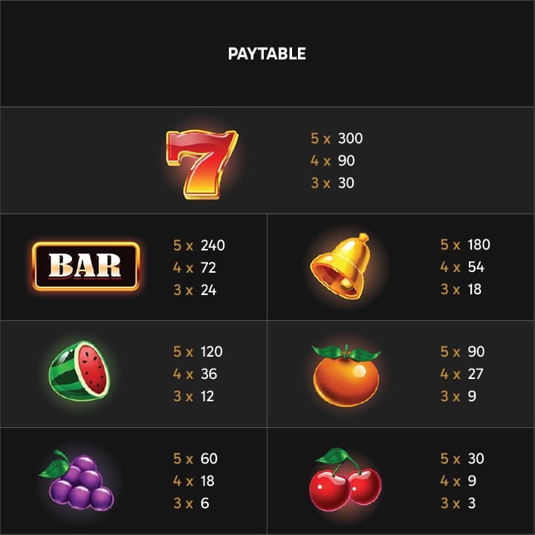Click the bell 5 x 180 payout
Screen dimensions: 535x535
tap(465, 244)
